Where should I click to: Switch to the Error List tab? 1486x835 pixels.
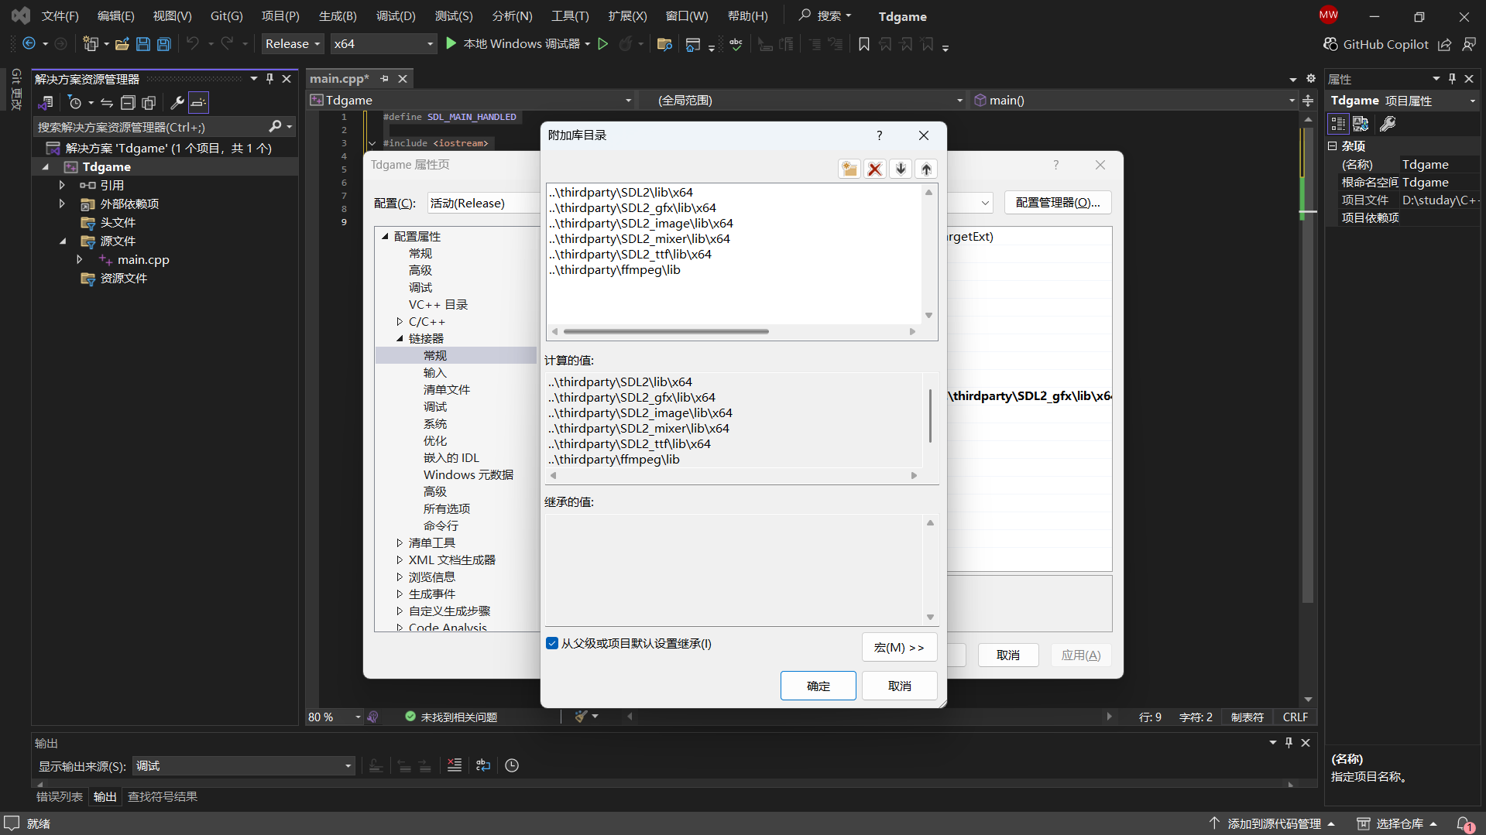click(x=60, y=796)
